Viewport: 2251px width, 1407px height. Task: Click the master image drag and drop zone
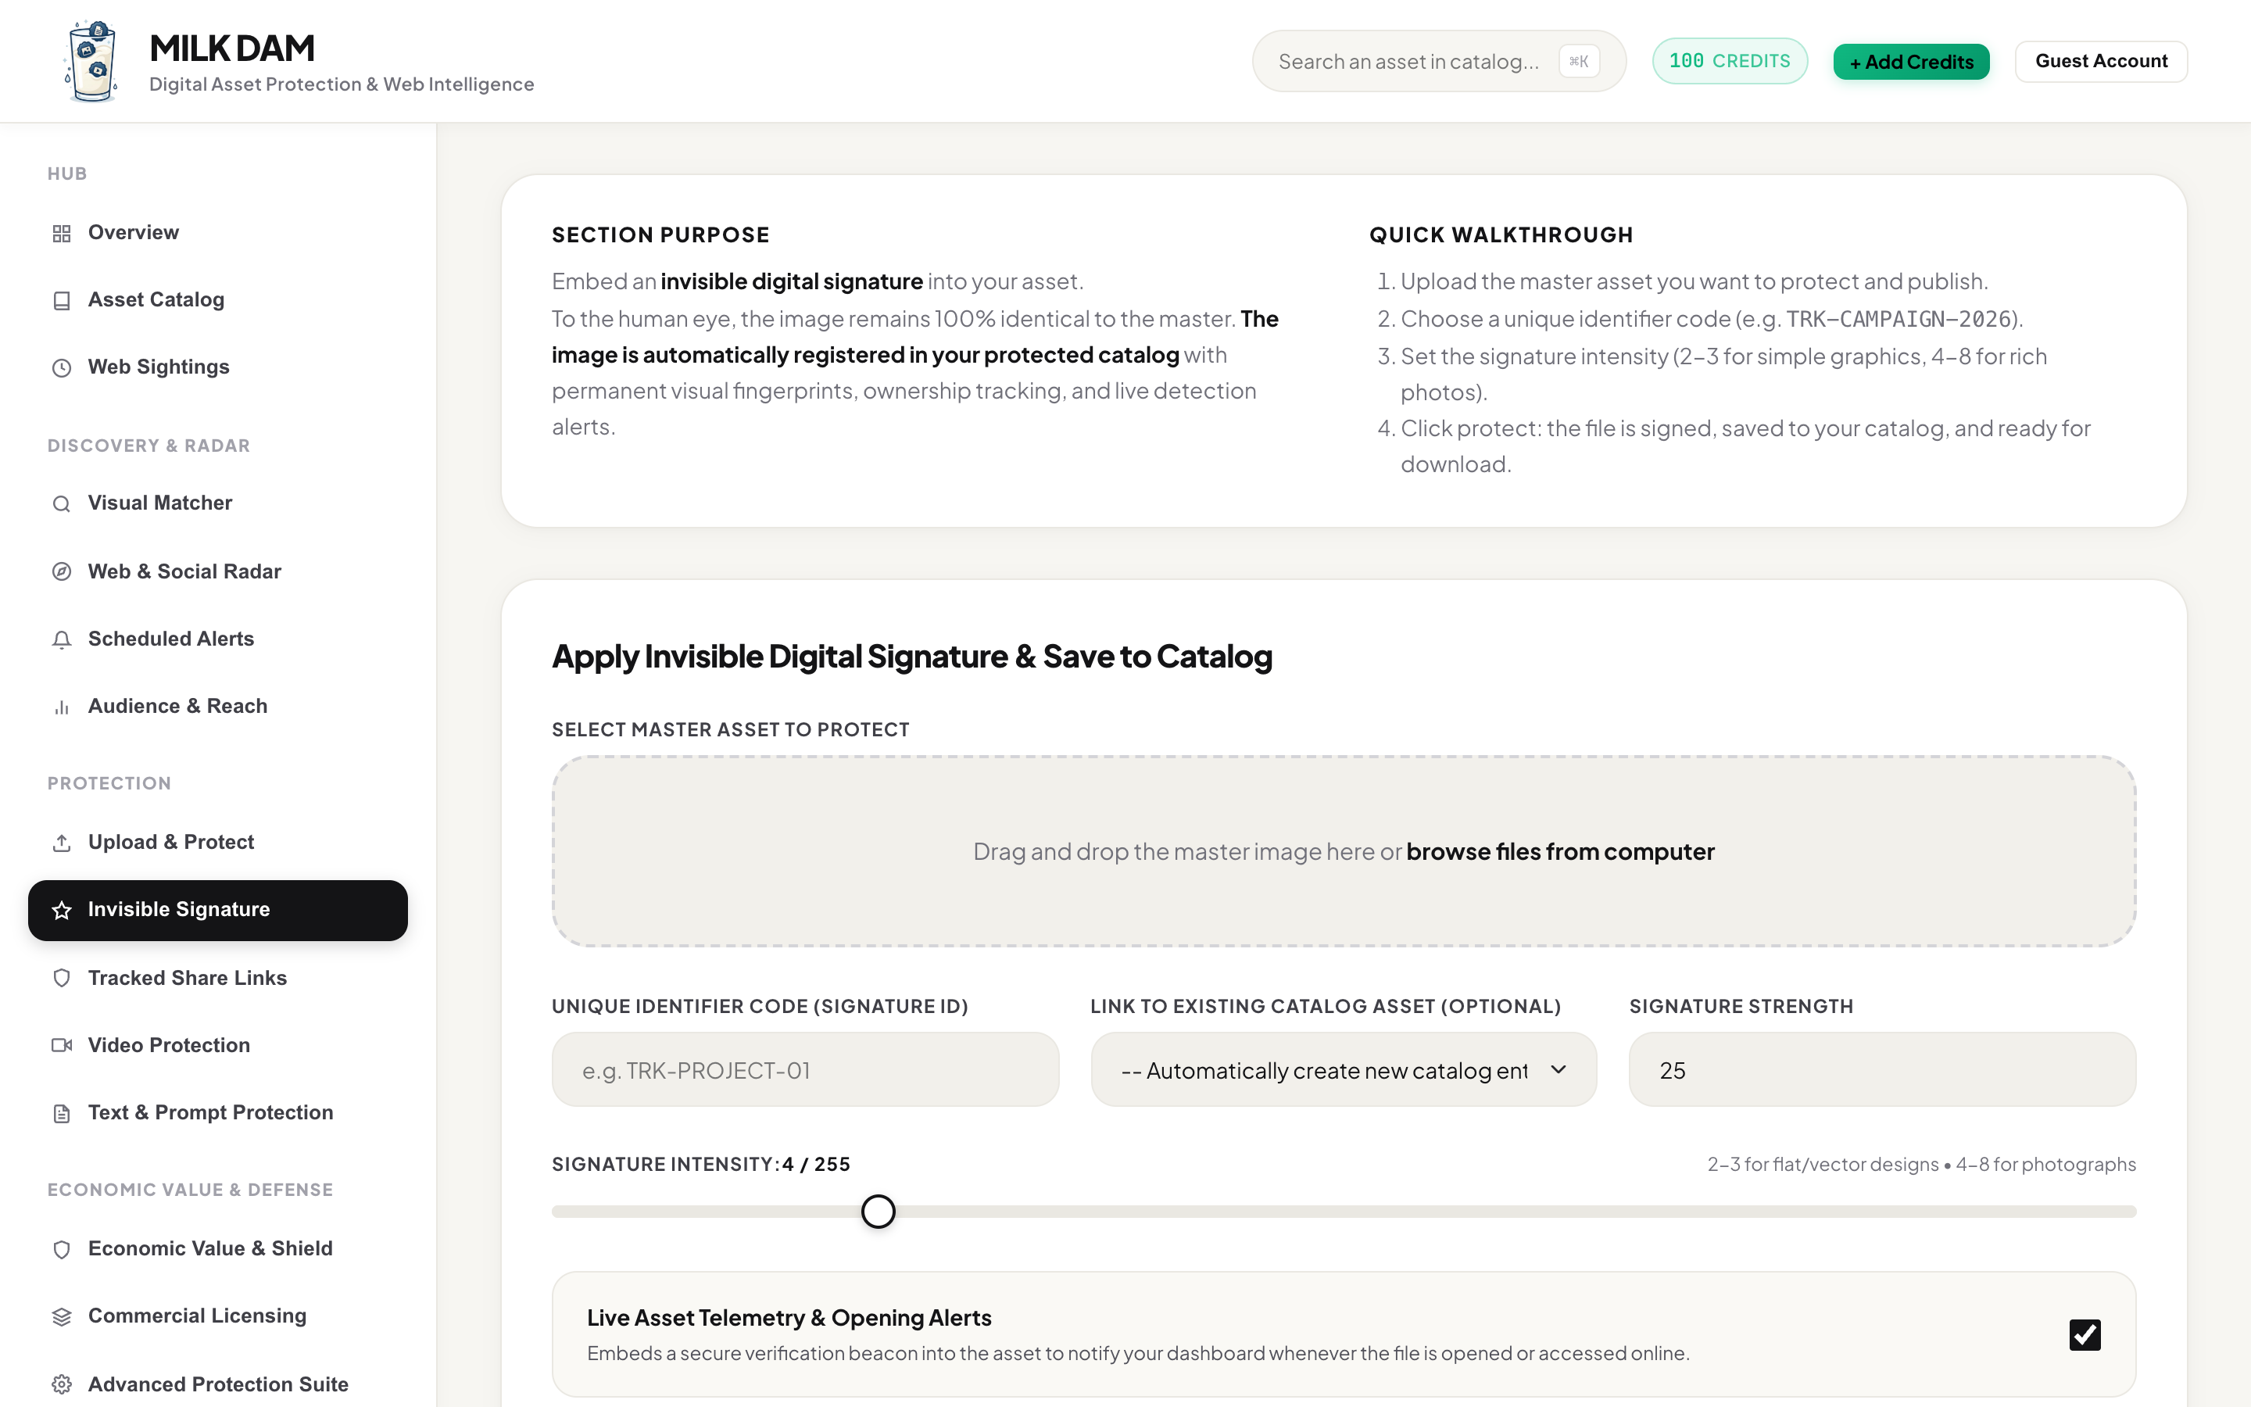(1343, 851)
